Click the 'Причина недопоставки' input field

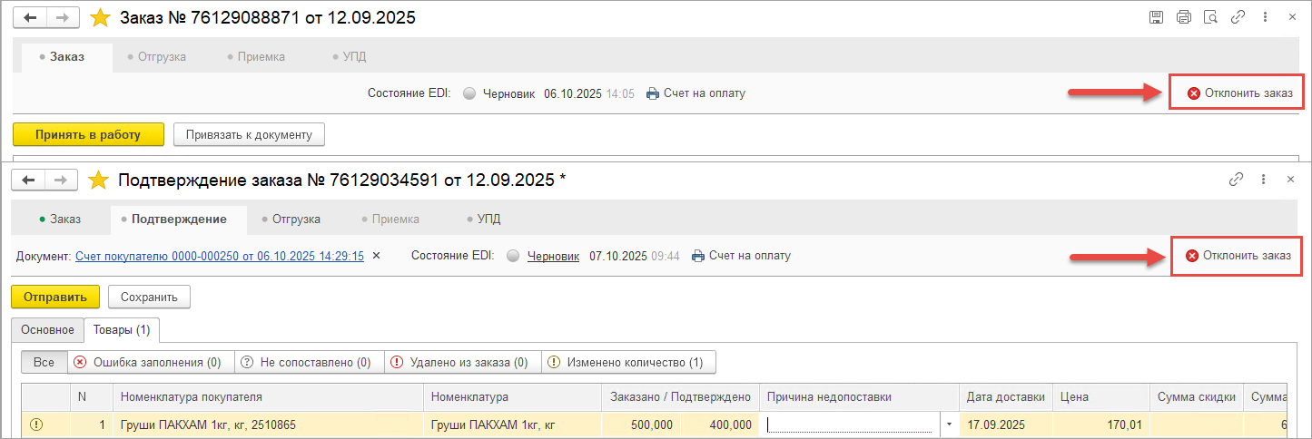pyautogui.click(x=852, y=424)
